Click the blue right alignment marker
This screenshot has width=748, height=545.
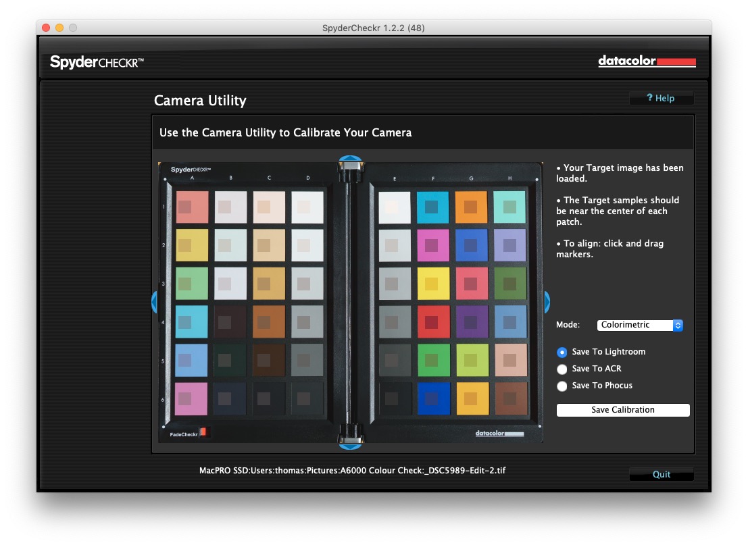547,302
